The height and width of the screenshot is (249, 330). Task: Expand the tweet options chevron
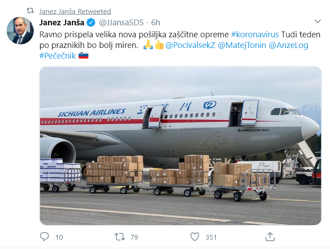point(318,21)
